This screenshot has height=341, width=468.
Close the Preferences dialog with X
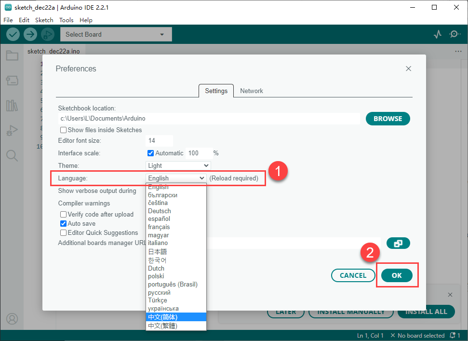click(408, 69)
